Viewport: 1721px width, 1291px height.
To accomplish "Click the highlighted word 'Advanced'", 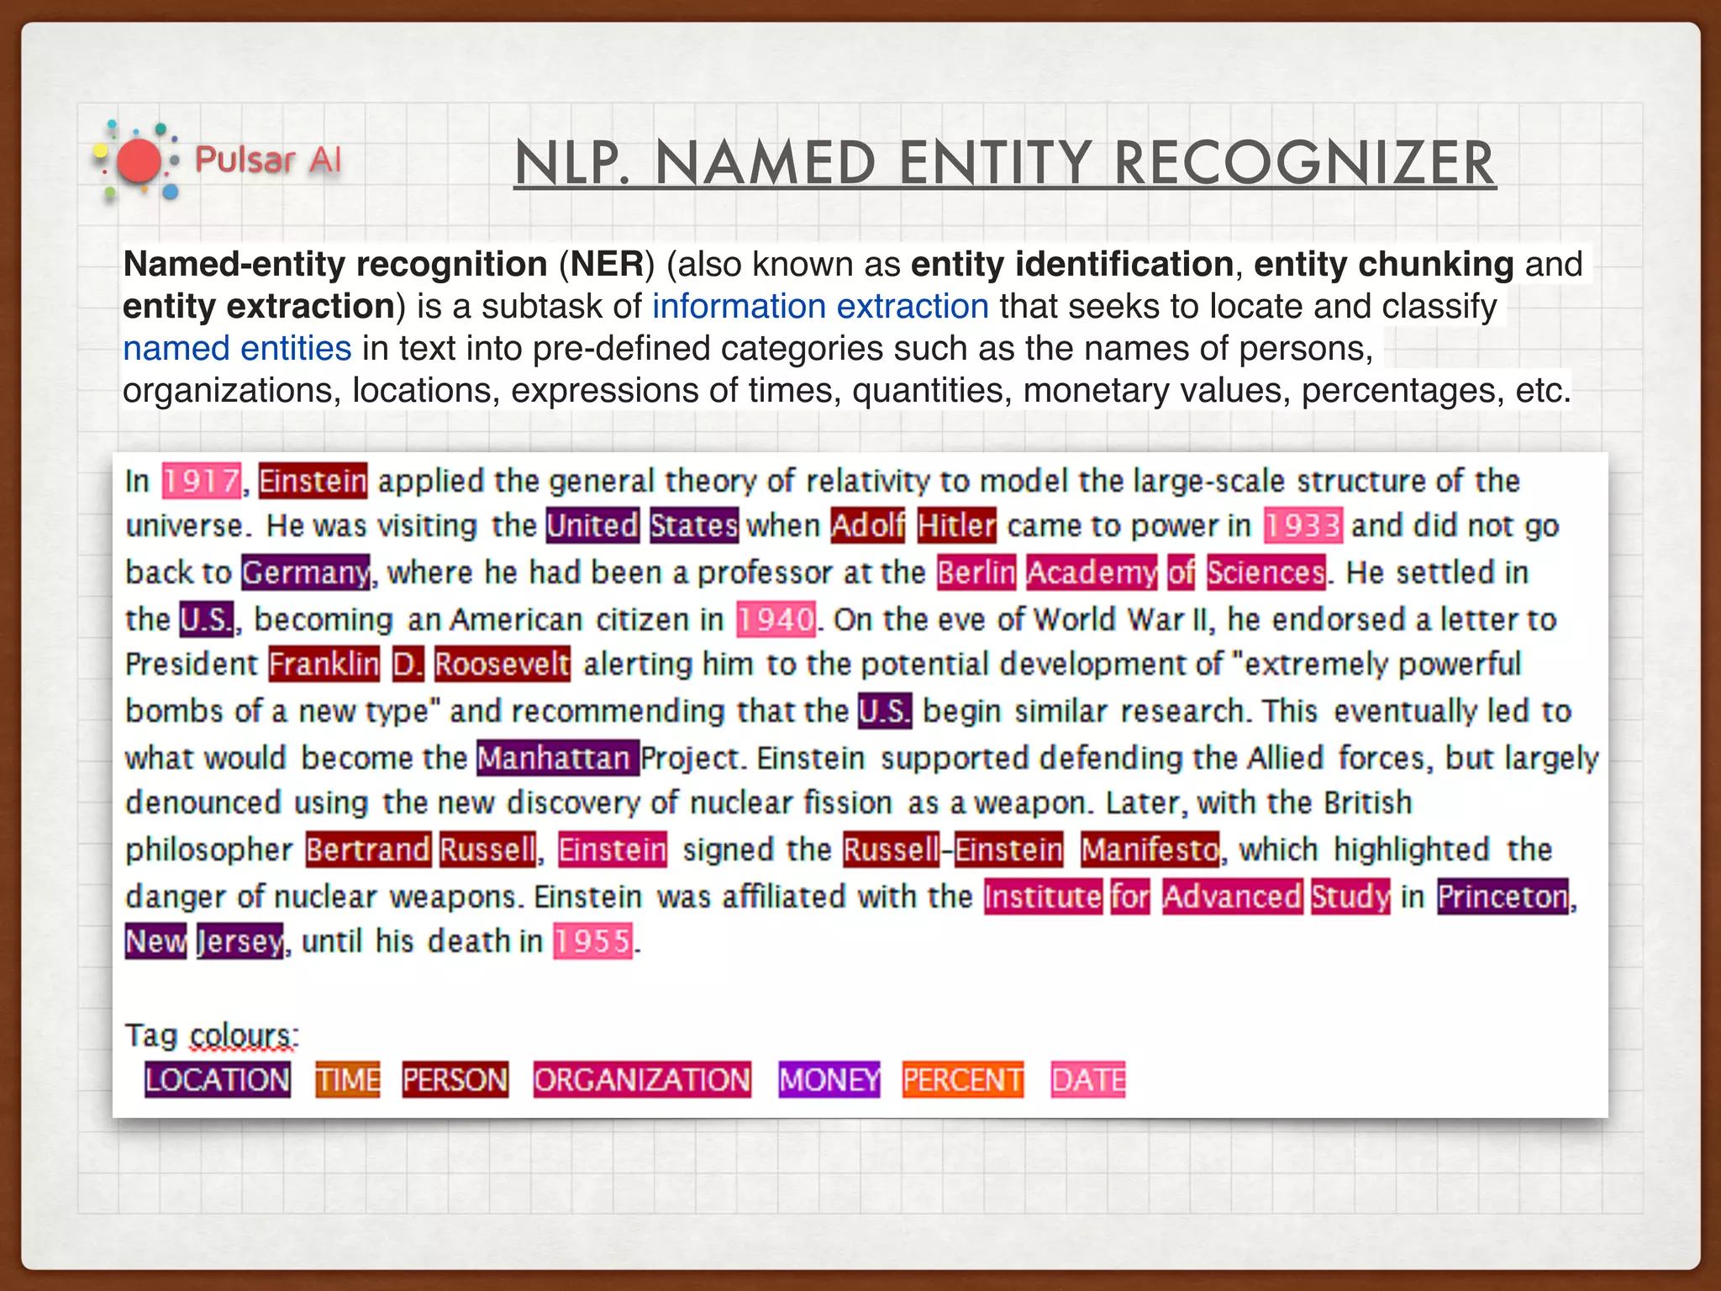I will coord(1233,897).
